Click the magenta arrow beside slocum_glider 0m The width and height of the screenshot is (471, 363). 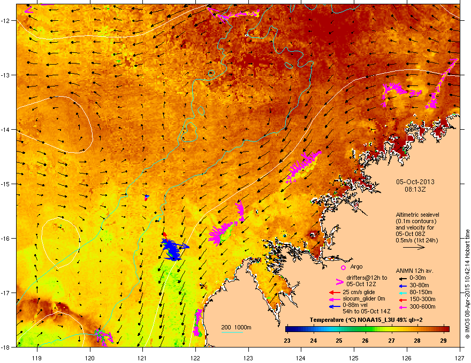335,299
